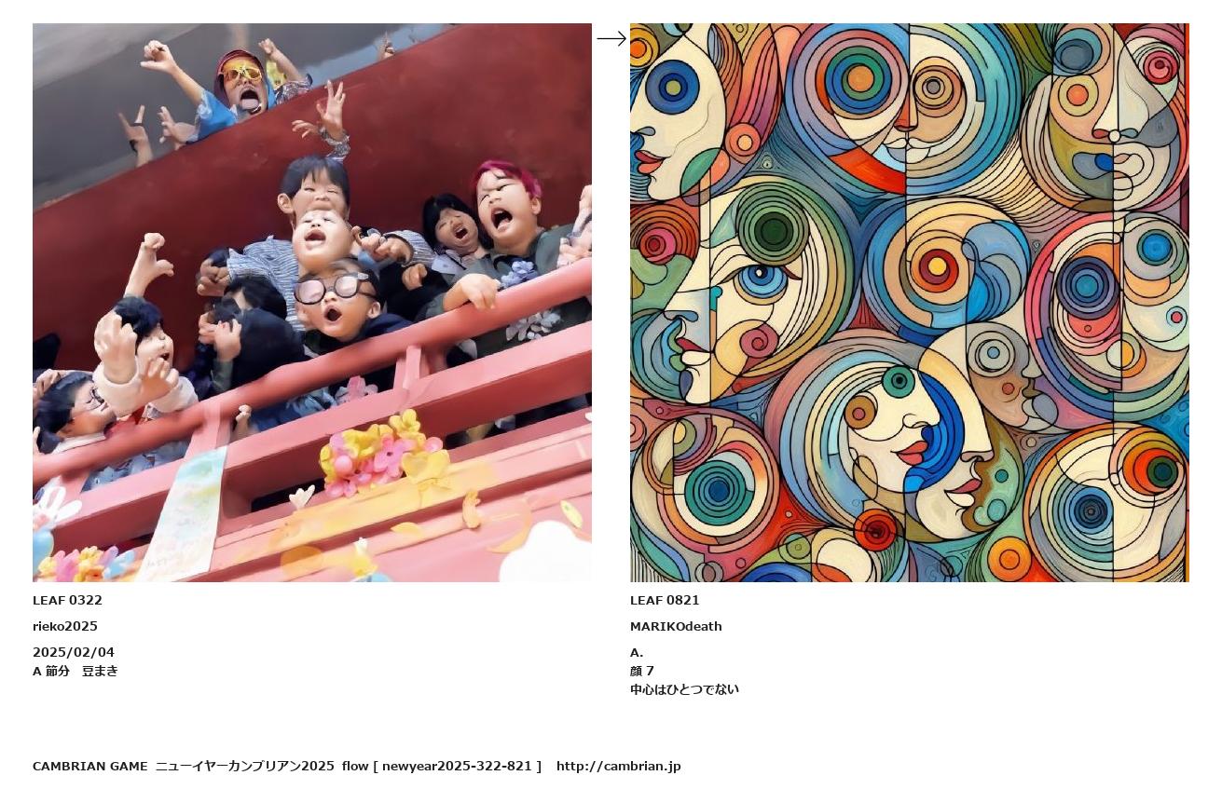Click the flow newyear2025-322-821 identifier

[x=442, y=766]
